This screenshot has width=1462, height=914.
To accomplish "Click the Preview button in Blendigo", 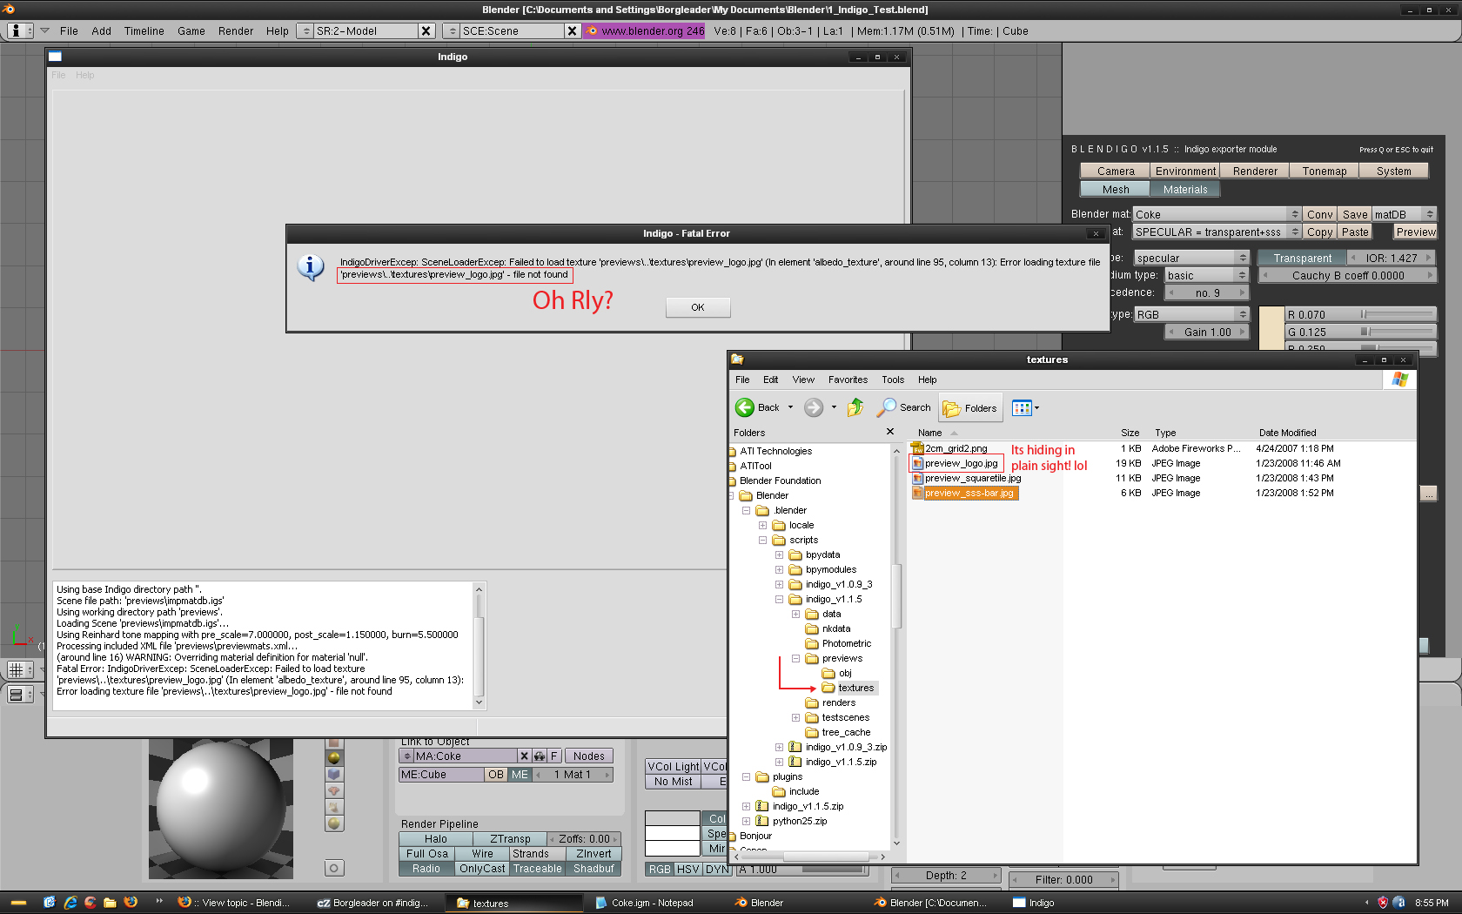I will tap(1415, 232).
